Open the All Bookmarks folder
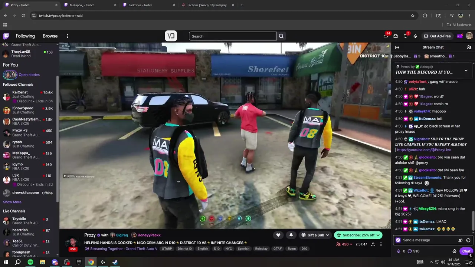This screenshot has width=475, height=267. click(x=459, y=25)
